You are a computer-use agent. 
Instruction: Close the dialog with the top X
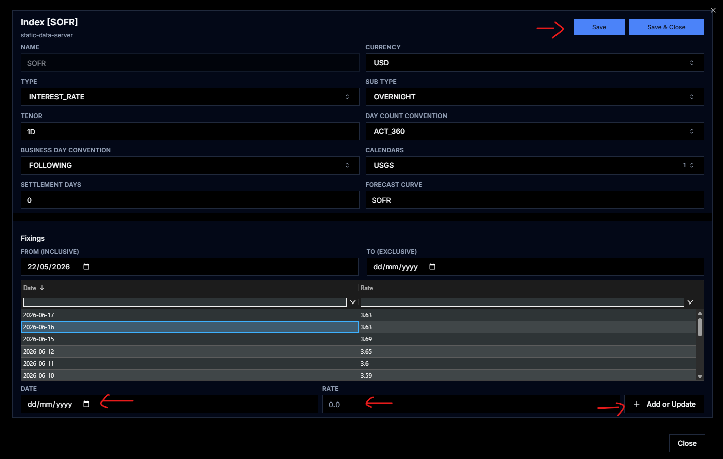pyautogui.click(x=713, y=10)
